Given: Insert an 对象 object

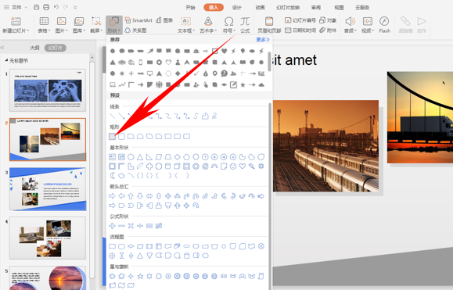Looking at the screenshot, I should 328,20.
